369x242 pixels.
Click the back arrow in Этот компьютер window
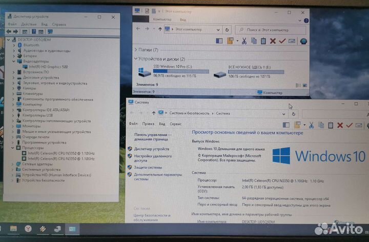[x=138, y=29]
